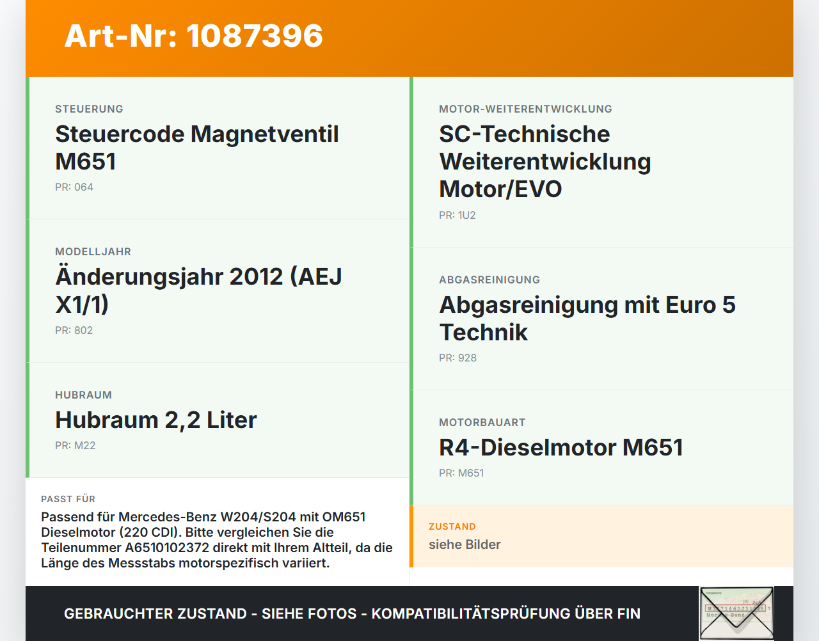Click the PR: 802 code

coord(74,331)
